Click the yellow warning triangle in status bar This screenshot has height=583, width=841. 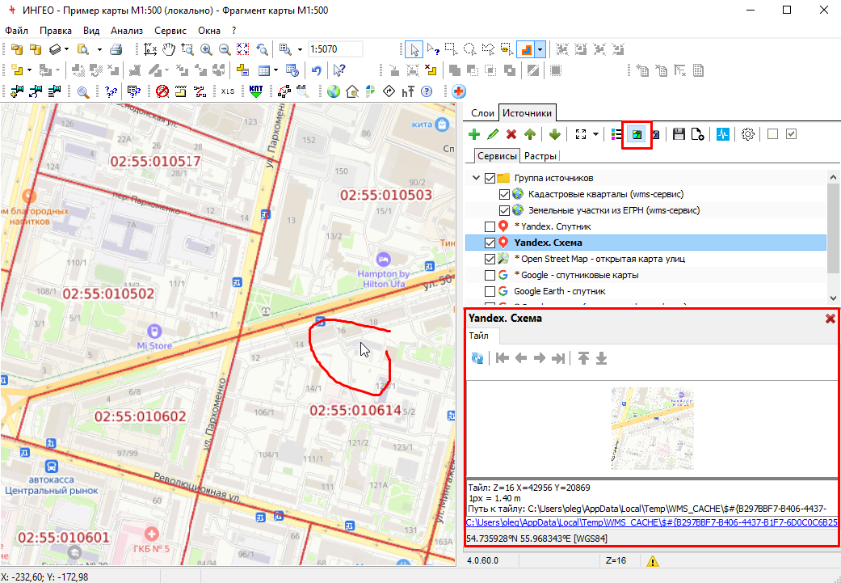(x=652, y=561)
